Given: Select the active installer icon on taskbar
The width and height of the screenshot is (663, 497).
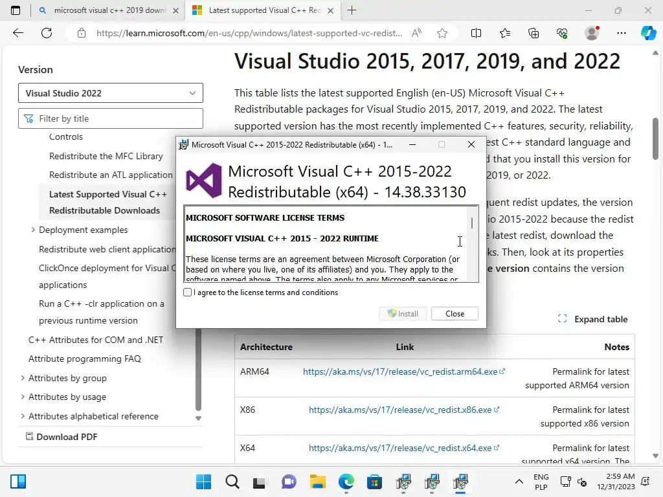Looking at the screenshot, I should tap(460, 481).
